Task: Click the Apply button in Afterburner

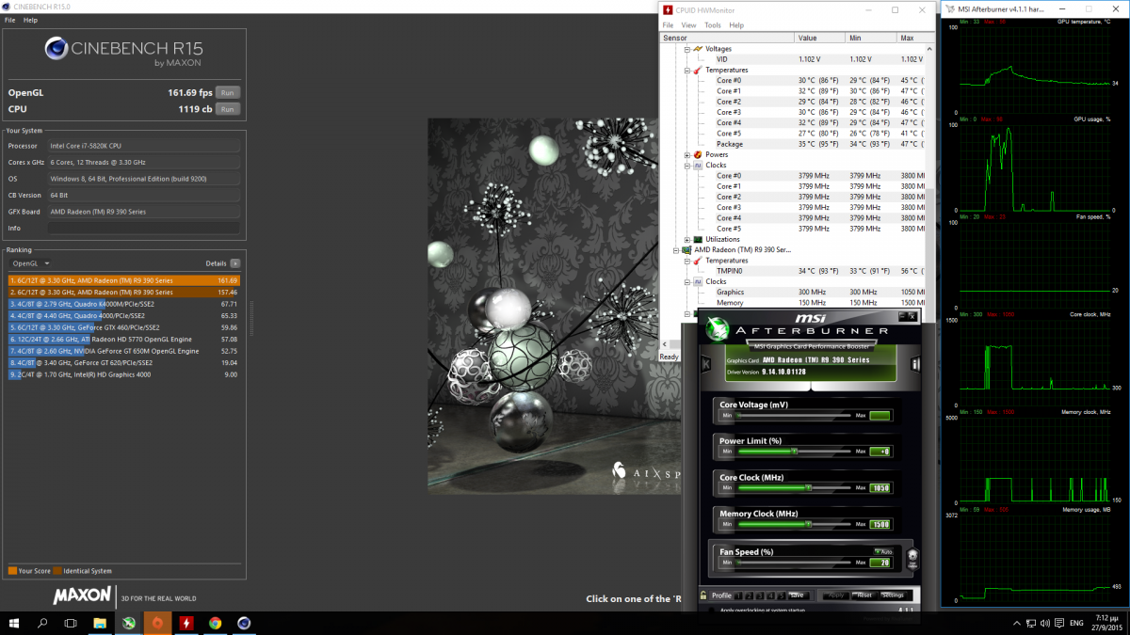Action: (x=836, y=595)
